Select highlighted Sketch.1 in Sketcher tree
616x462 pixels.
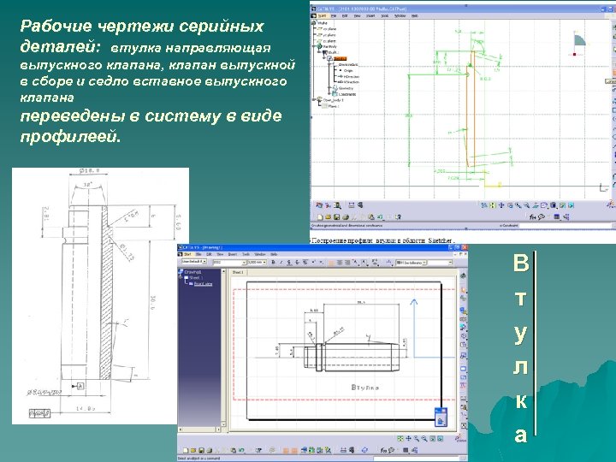[x=340, y=58]
